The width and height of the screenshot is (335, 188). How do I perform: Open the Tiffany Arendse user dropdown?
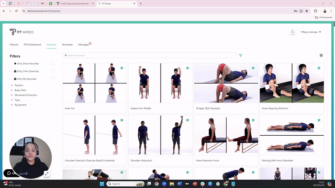[x=310, y=32]
